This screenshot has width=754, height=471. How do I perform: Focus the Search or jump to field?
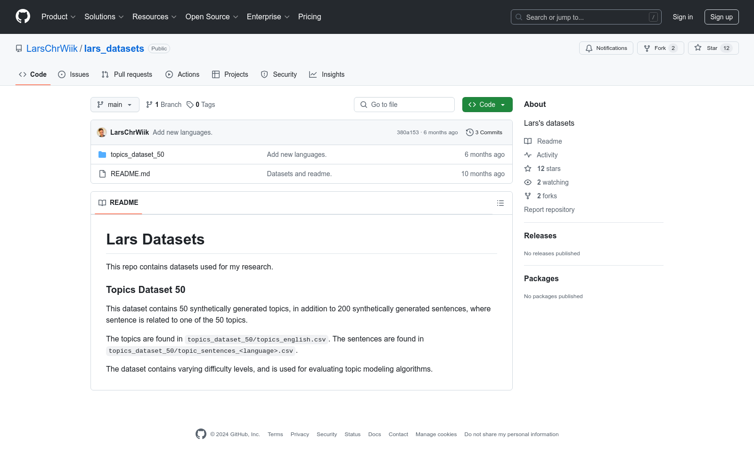click(586, 17)
